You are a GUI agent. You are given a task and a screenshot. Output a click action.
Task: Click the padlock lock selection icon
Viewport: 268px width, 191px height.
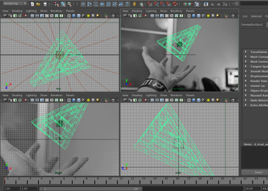click(x=134, y=4)
